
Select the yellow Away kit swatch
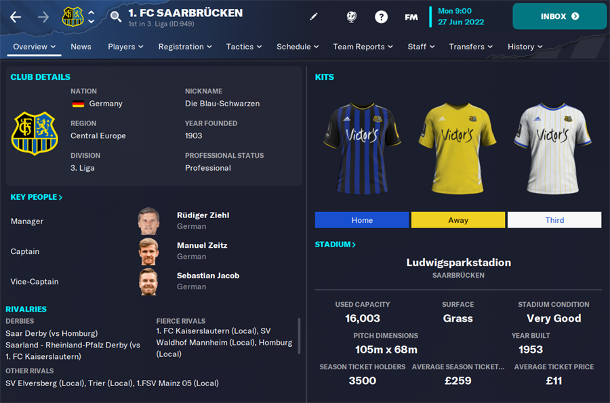458,220
